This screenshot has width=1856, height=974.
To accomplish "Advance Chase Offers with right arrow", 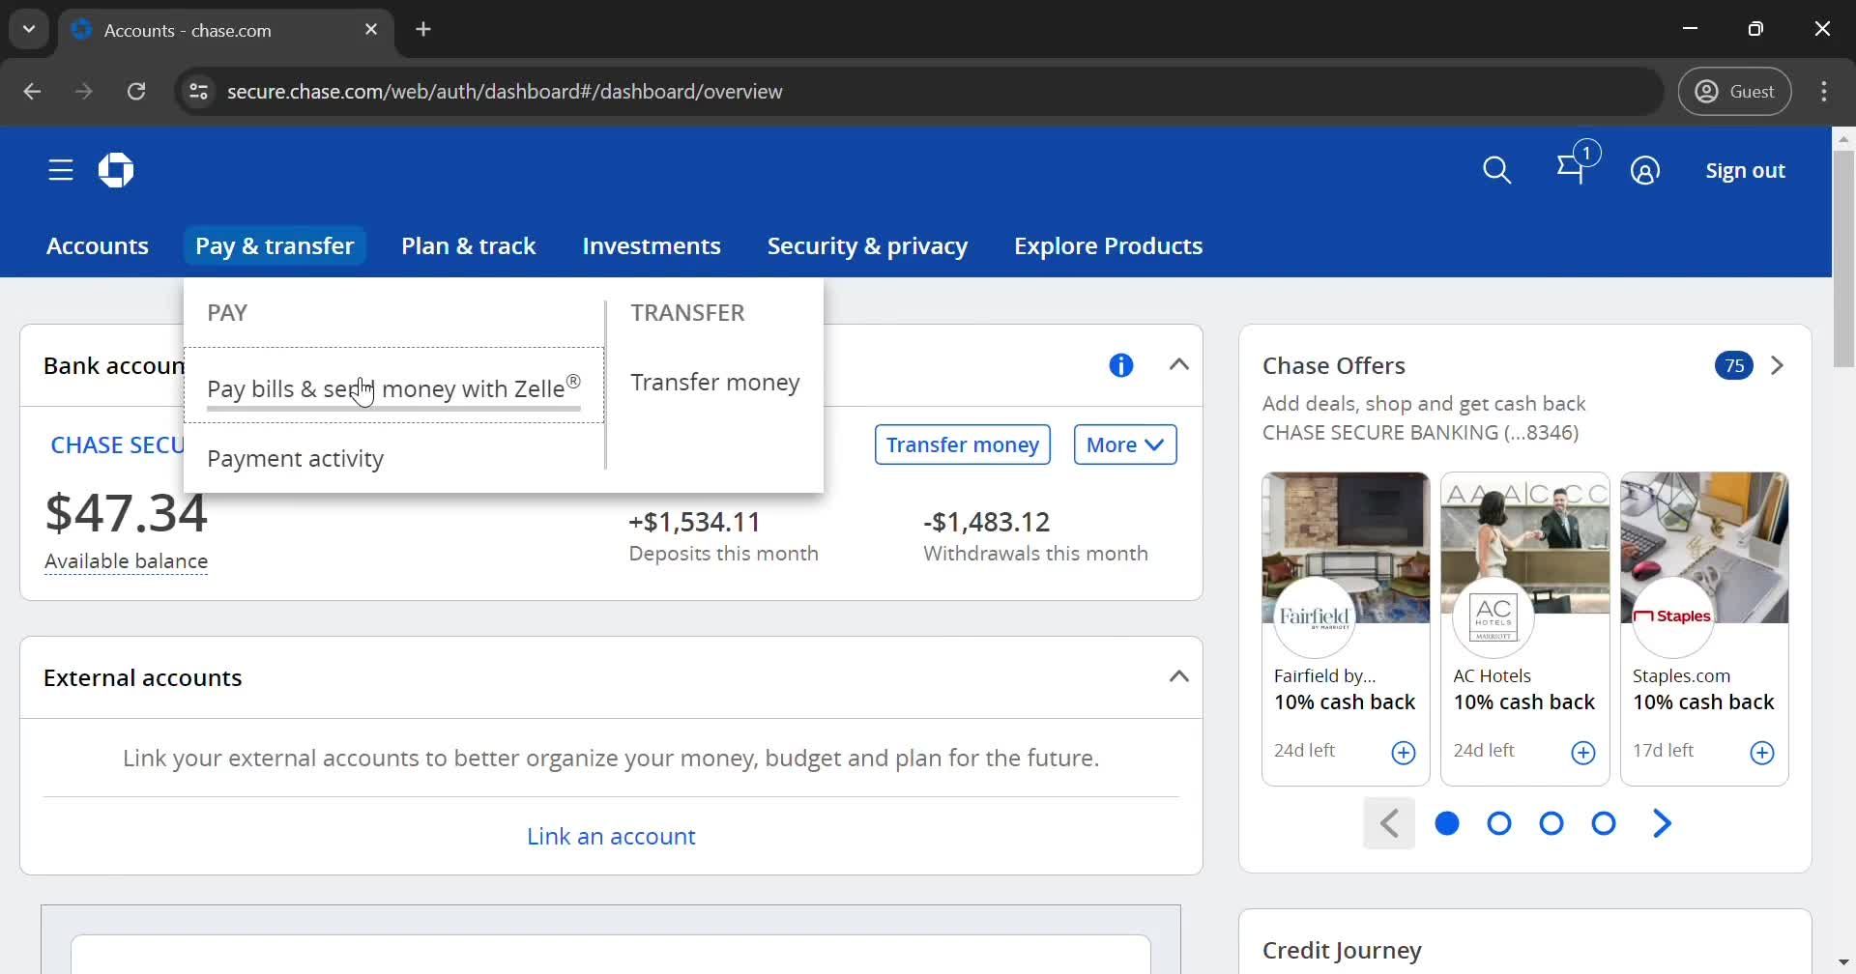I will click(x=1662, y=822).
